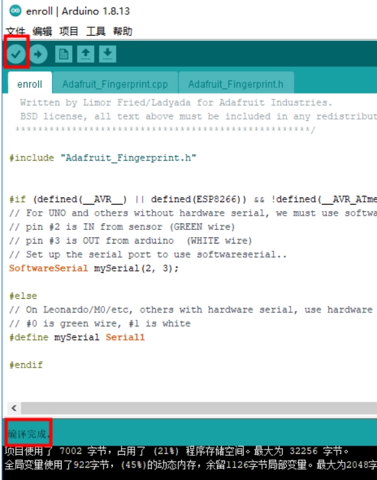The image size is (377, 480).
Task: Open the 编辑 menu
Action: [x=42, y=31]
